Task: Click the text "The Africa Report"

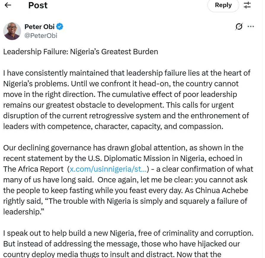Action: coord(33,169)
